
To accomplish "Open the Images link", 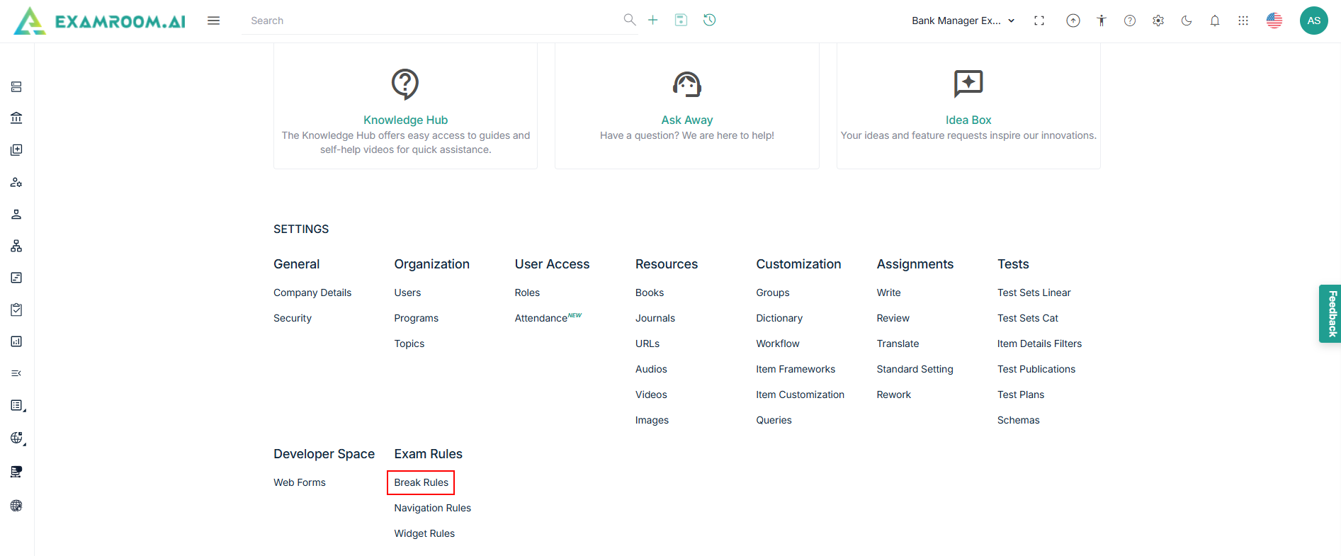I will [652, 420].
